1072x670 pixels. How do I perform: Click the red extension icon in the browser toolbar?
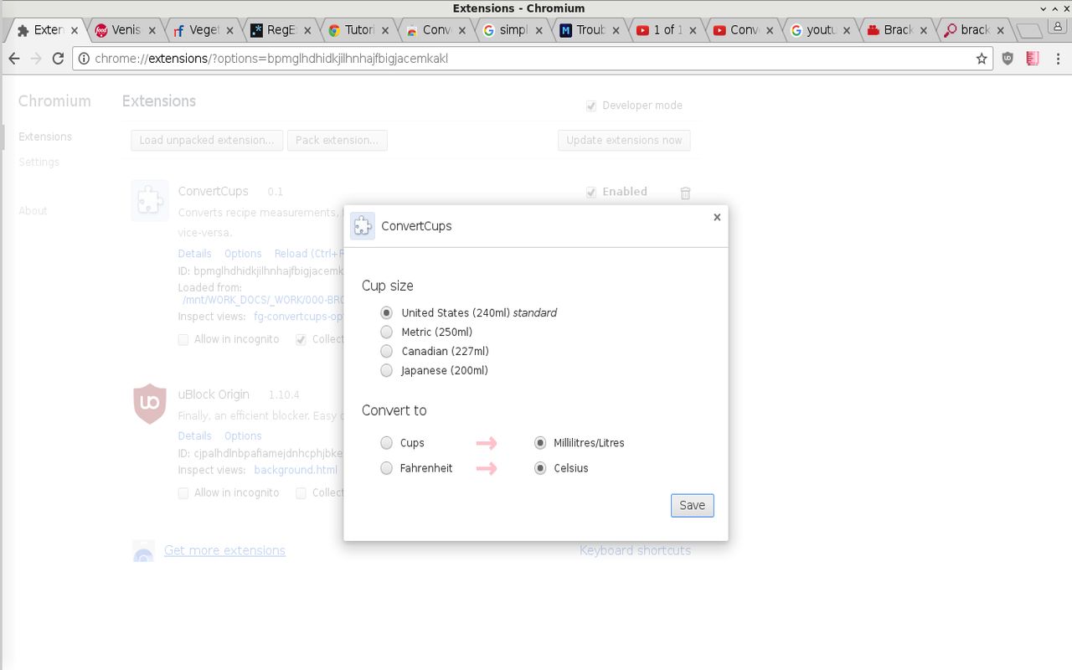click(x=1032, y=59)
